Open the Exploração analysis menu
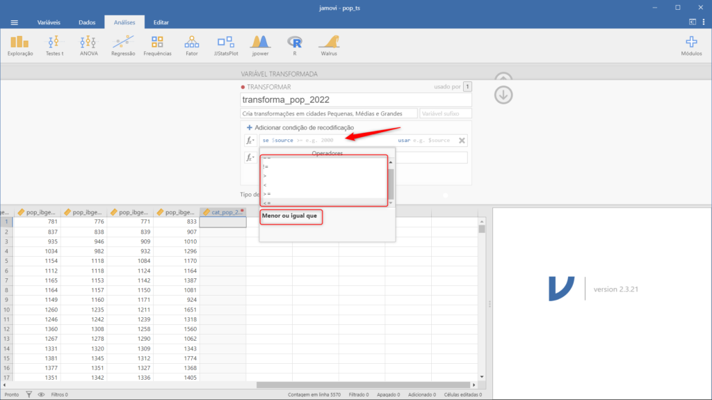The width and height of the screenshot is (712, 400). (20, 46)
